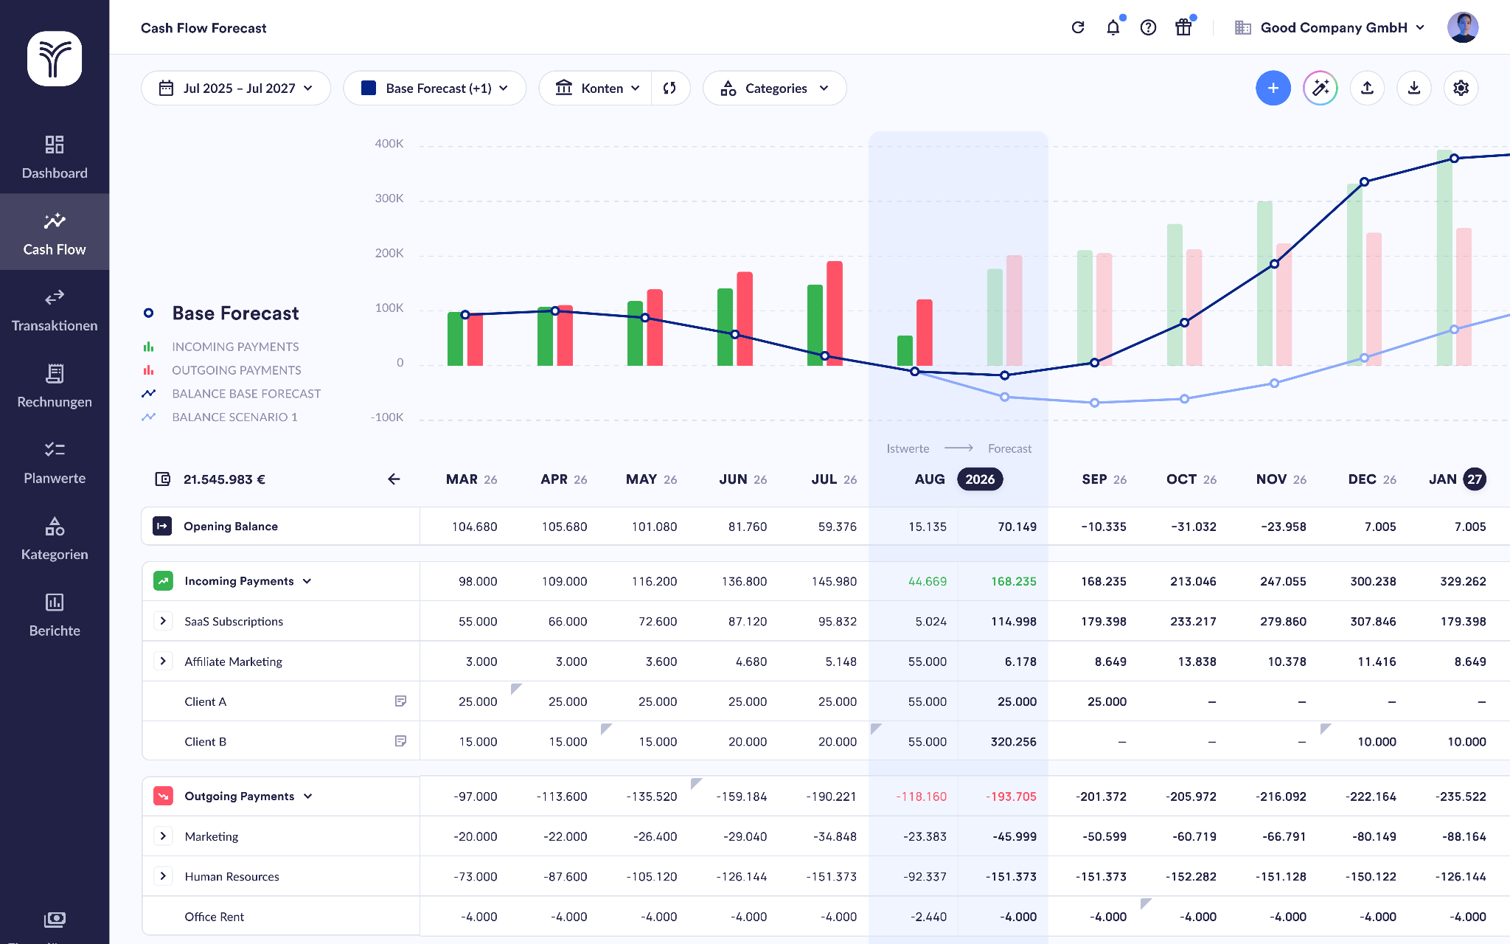
Task: Click the back arrow next to the total balance
Action: (x=394, y=479)
